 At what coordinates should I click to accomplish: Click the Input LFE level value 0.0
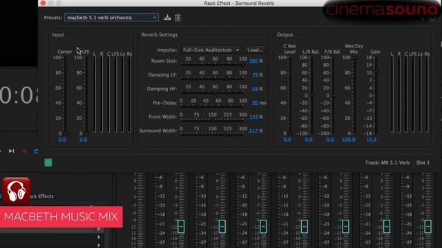coord(83,140)
